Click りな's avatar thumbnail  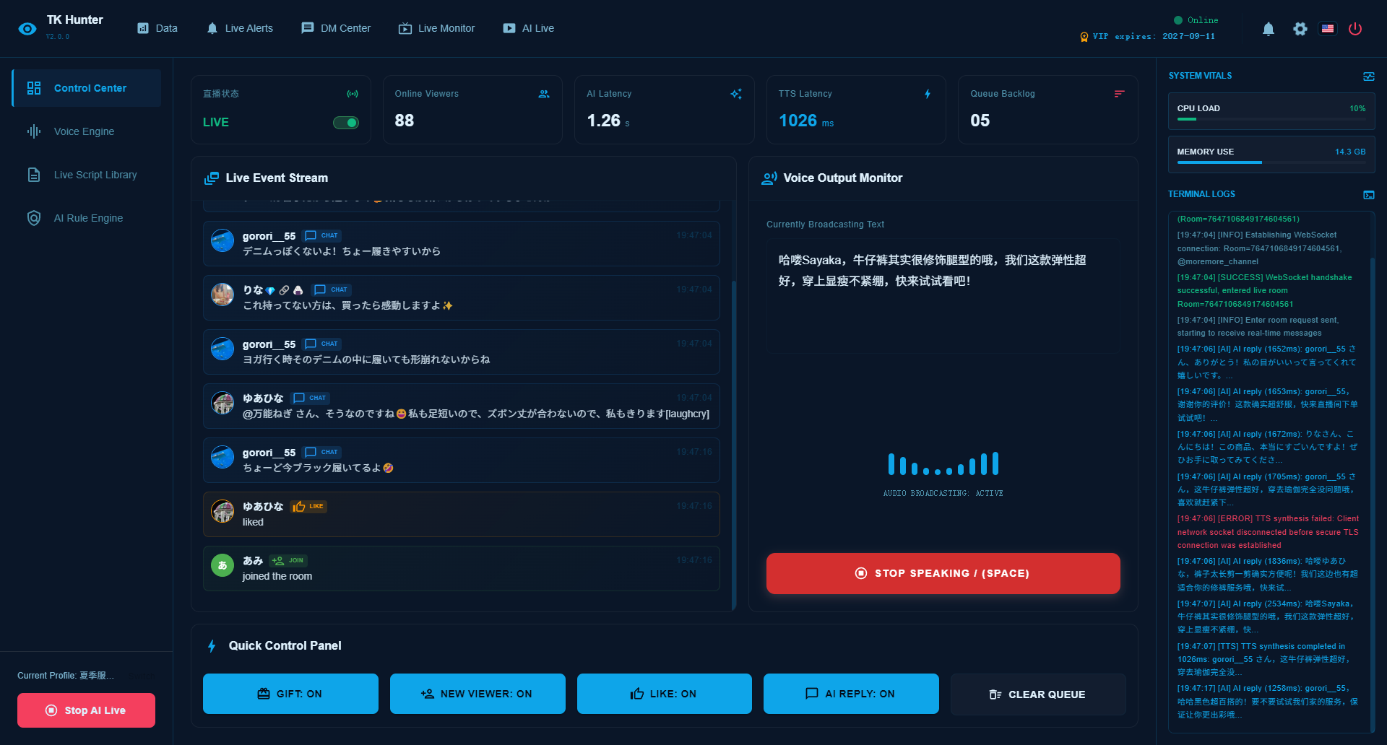click(222, 295)
